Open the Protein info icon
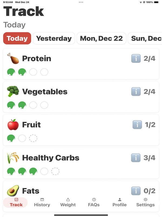This screenshot has width=162, height=217. tap(136, 59)
